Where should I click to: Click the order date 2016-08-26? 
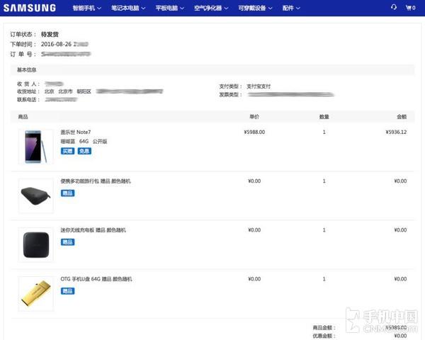(x=56, y=44)
